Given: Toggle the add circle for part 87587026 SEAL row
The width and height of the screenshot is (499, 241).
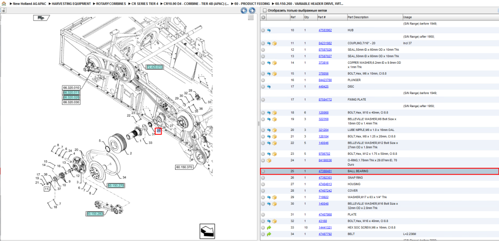Looking at the screenshot, I should point(263,50).
